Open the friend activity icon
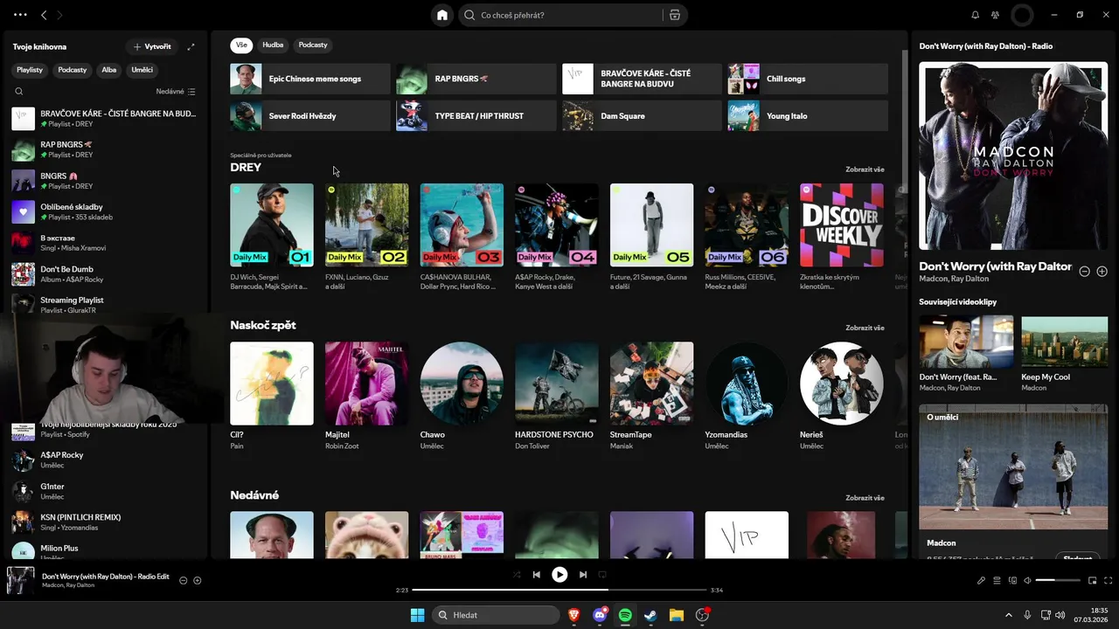 coord(996,15)
